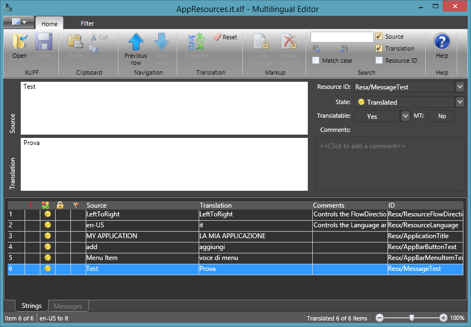Open the Help documentation

442,46
